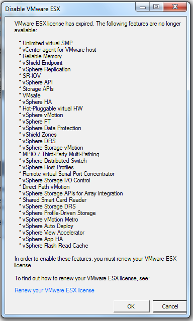Click the Cancel button

pyautogui.click(x=170, y=306)
